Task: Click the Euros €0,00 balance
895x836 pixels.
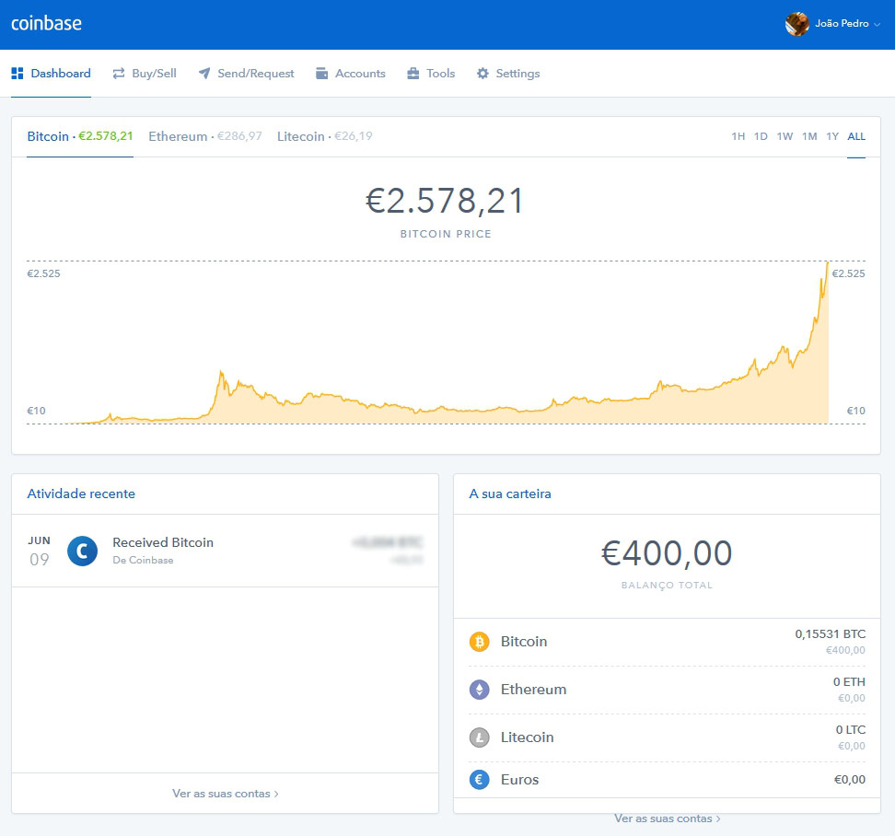Action: click(849, 780)
